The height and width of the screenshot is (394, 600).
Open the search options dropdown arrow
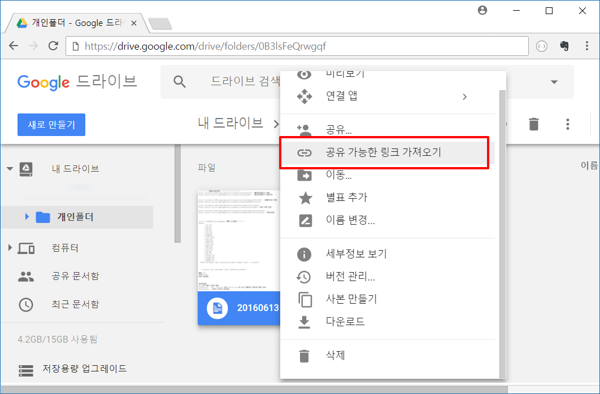[x=554, y=82]
